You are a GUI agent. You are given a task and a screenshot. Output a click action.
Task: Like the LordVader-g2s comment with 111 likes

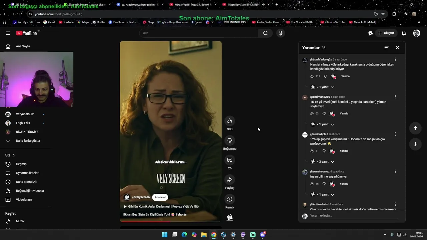(x=312, y=76)
